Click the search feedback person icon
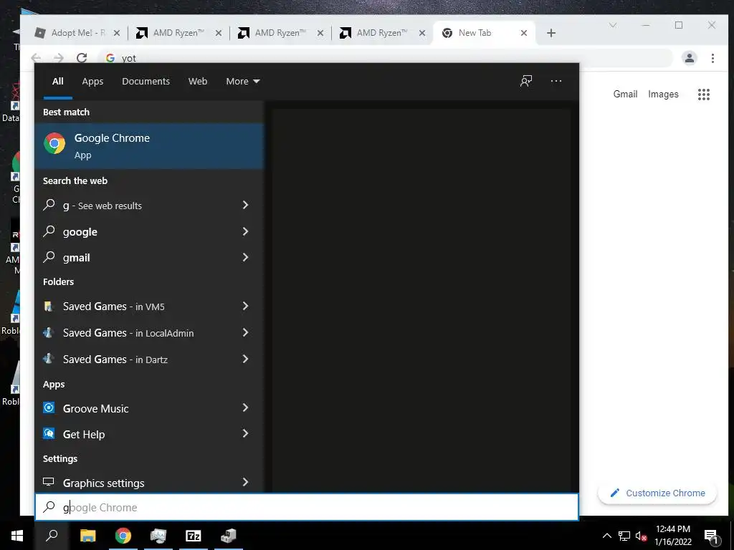Image resolution: width=734 pixels, height=550 pixels. click(526, 82)
